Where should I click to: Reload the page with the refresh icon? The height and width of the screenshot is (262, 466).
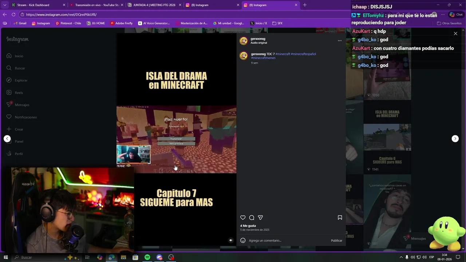(x=13, y=15)
